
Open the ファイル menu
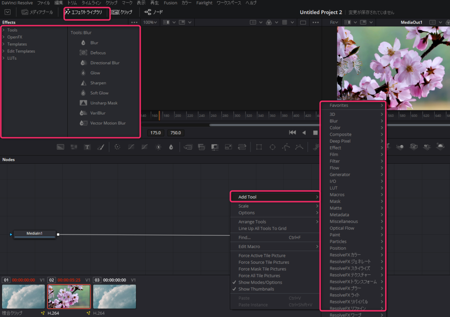point(44,3)
